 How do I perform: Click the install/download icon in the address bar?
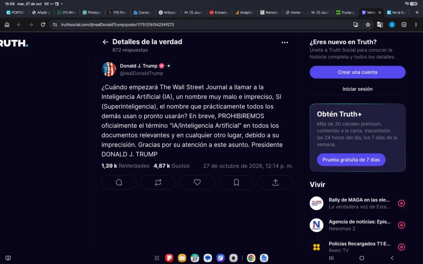[x=356, y=24]
